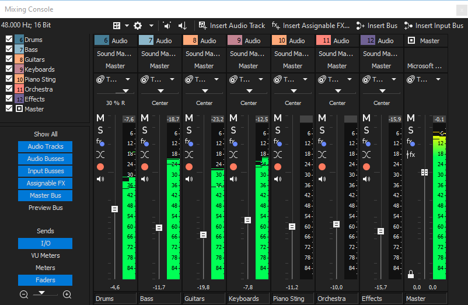Viewport: 468px width, 305px height.
Task: Click Insert Bus in the toolbar
Action: 377,26
